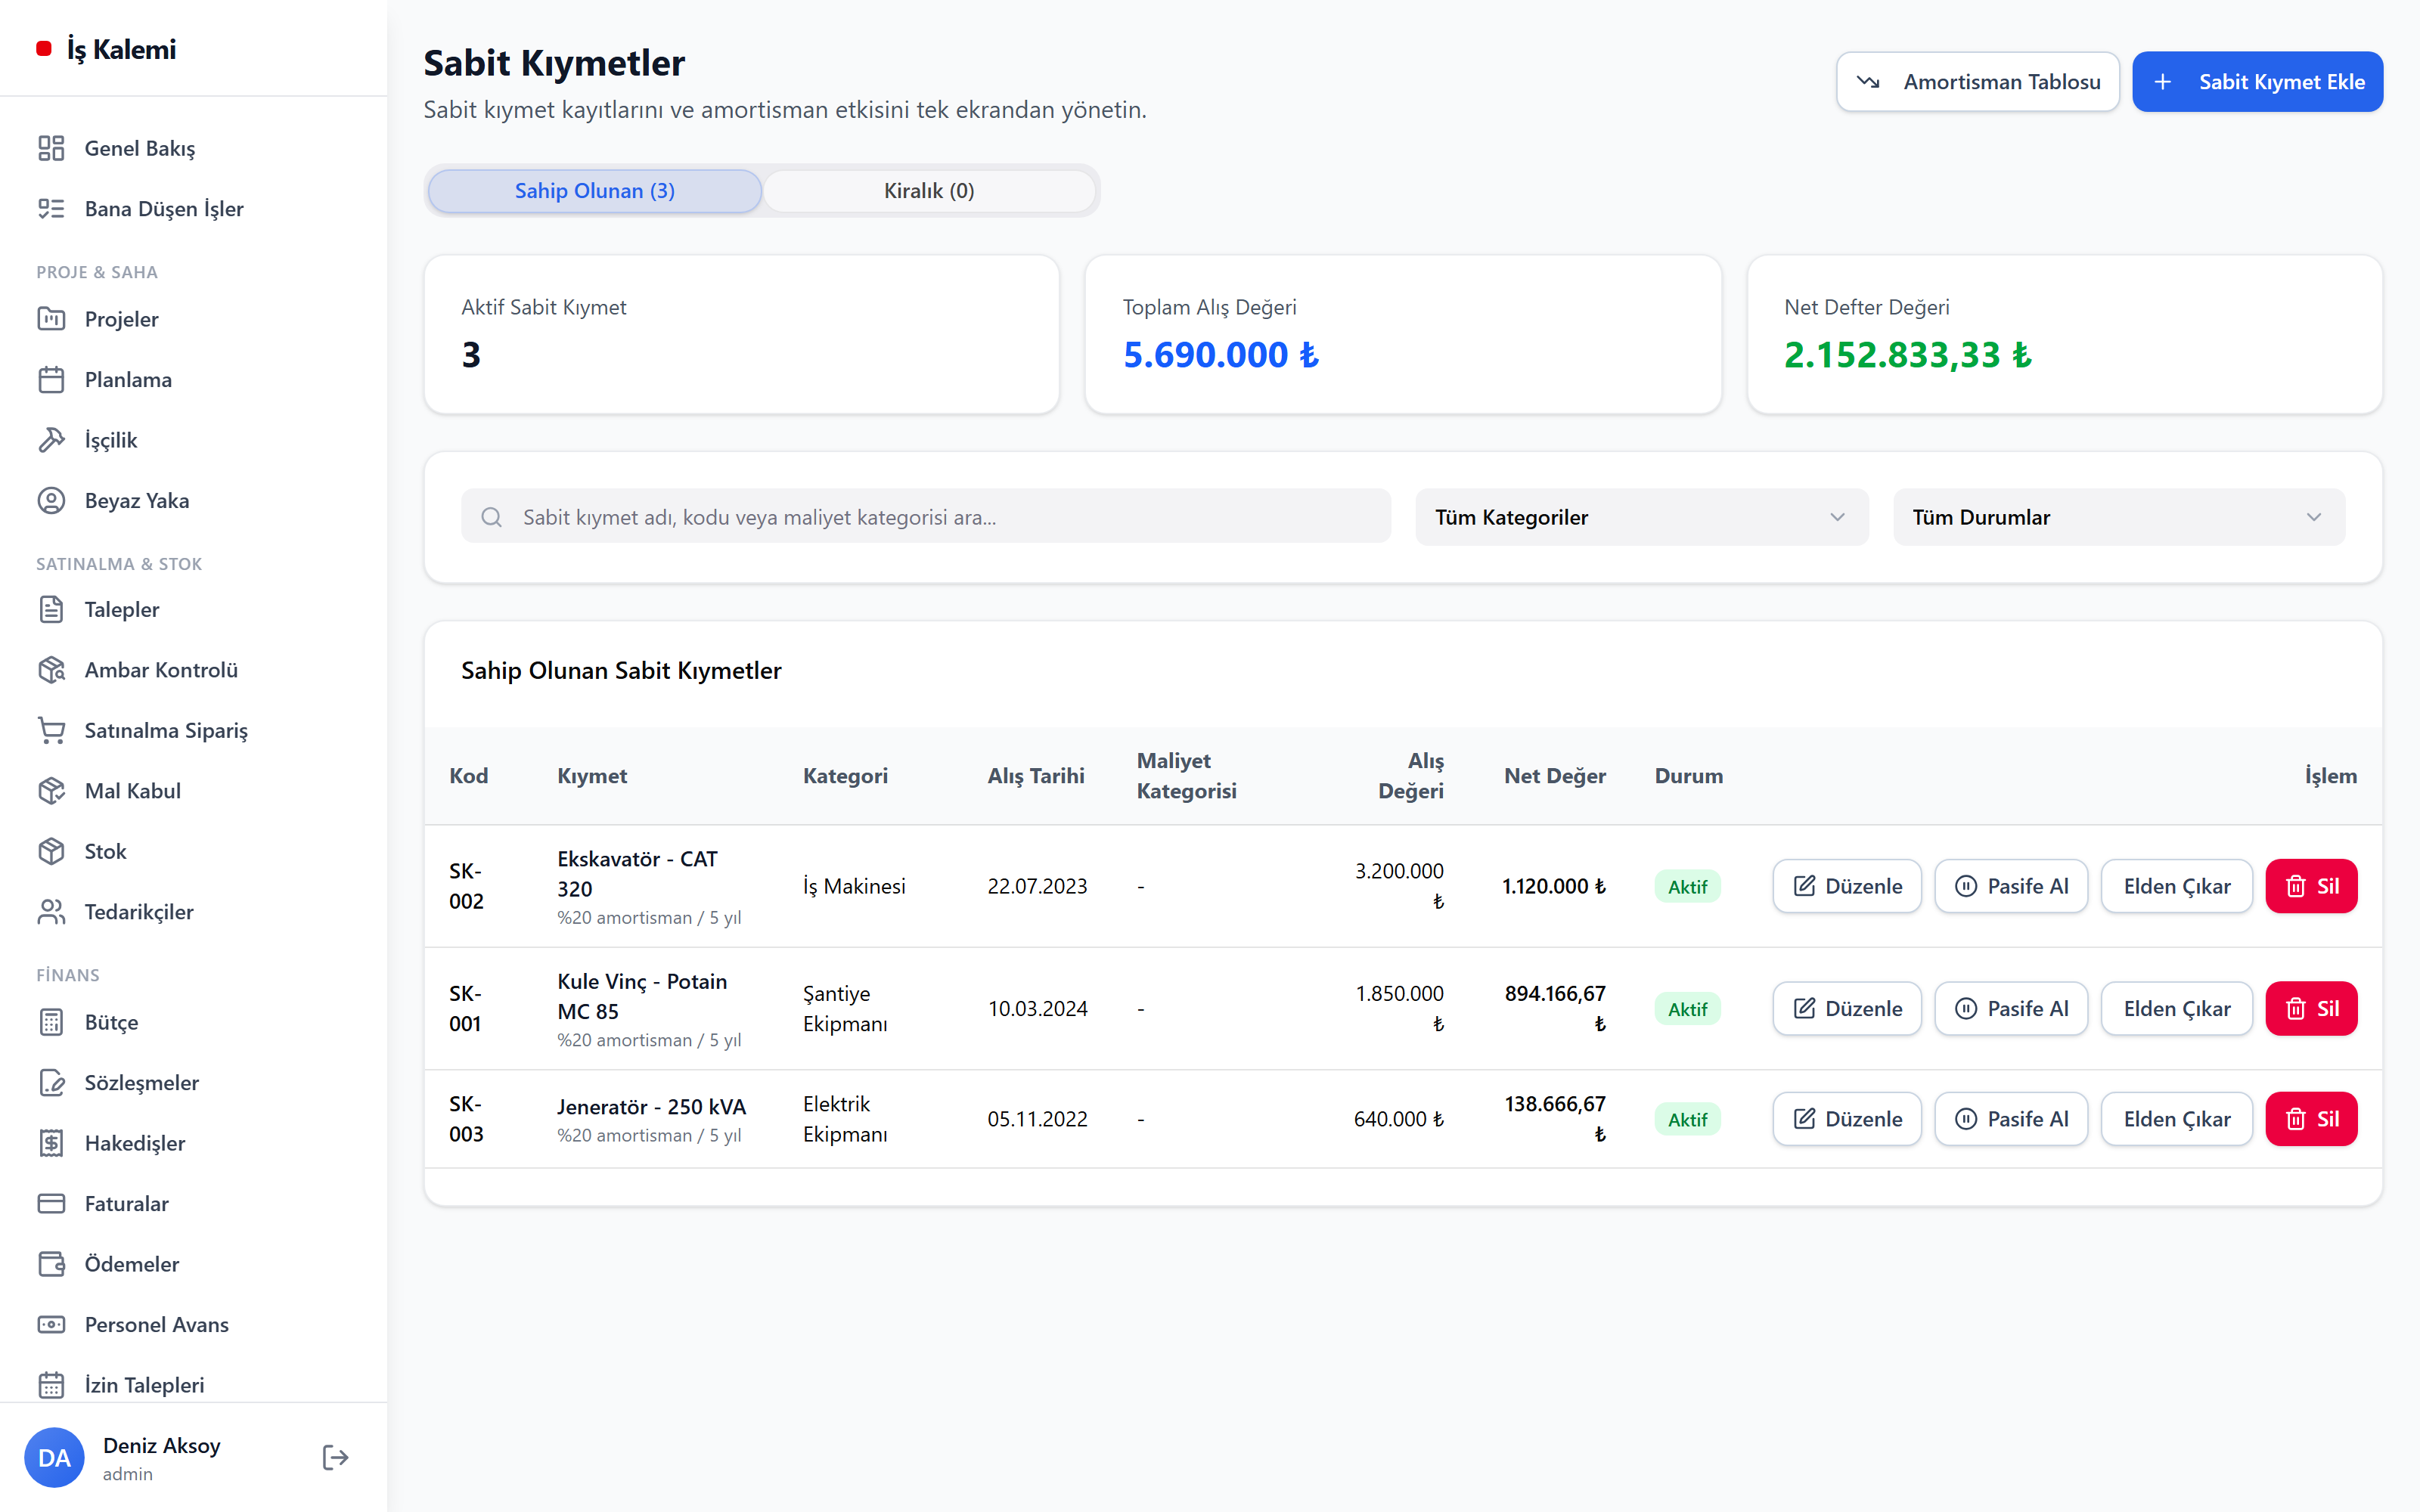Click the Beyaz Yaka person icon
The width and height of the screenshot is (2420, 1512).
[x=51, y=500]
